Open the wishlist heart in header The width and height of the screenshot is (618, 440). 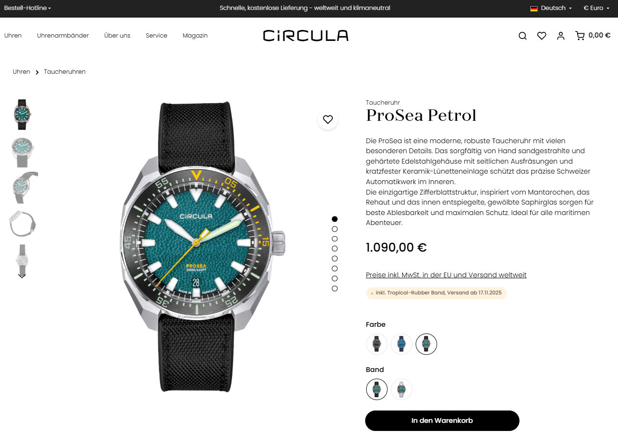[x=541, y=36]
